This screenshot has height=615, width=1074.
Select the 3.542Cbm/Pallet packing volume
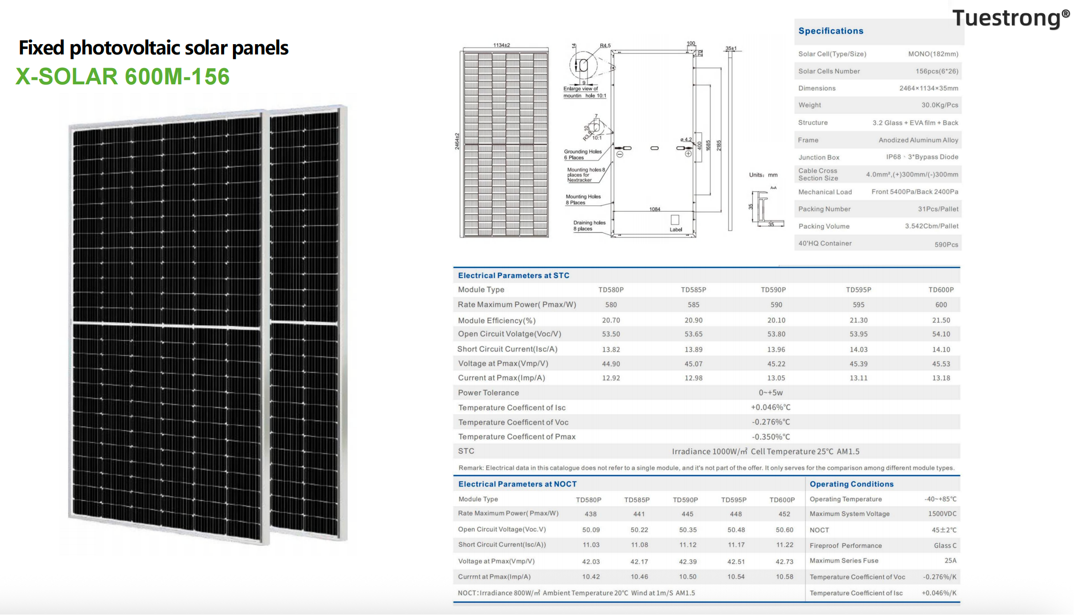tap(931, 226)
